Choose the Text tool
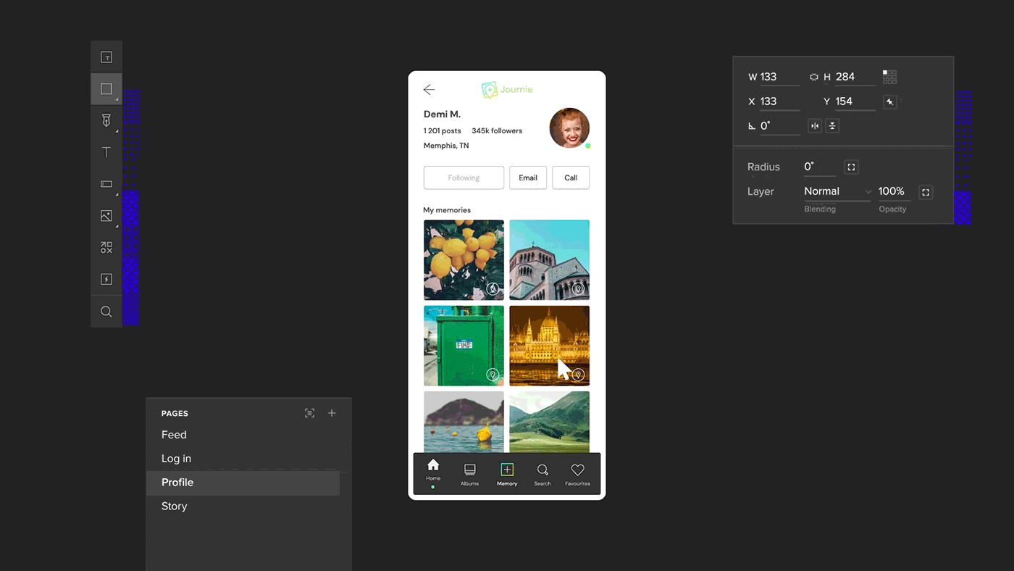The height and width of the screenshot is (571, 1014). point(106,152)
